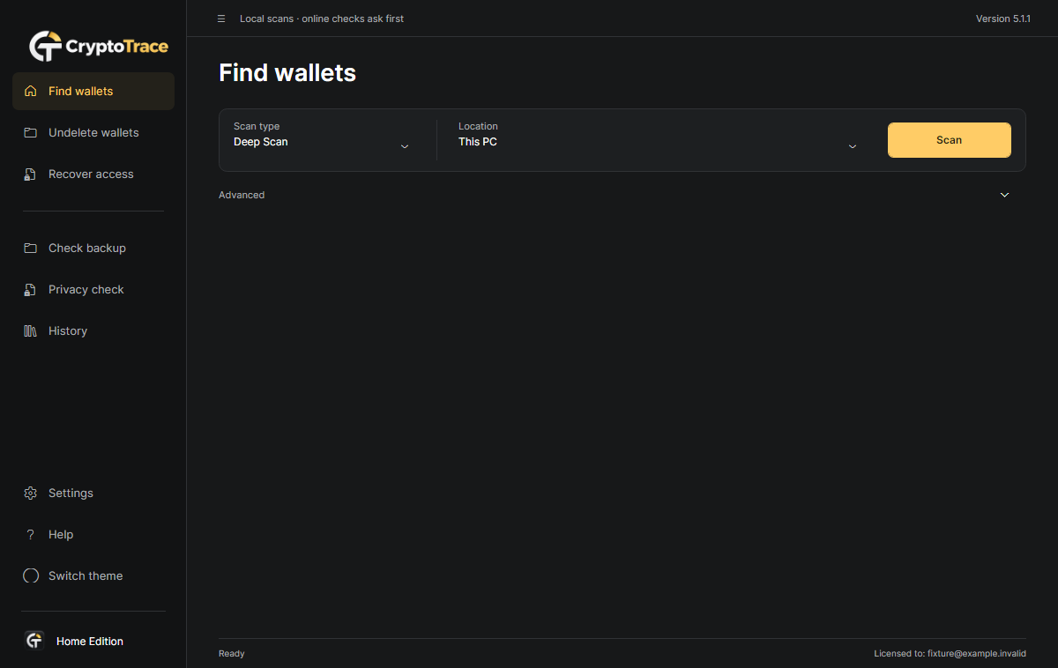
Task: Click the Switch theme circle icon
Action: click(31, 575)
